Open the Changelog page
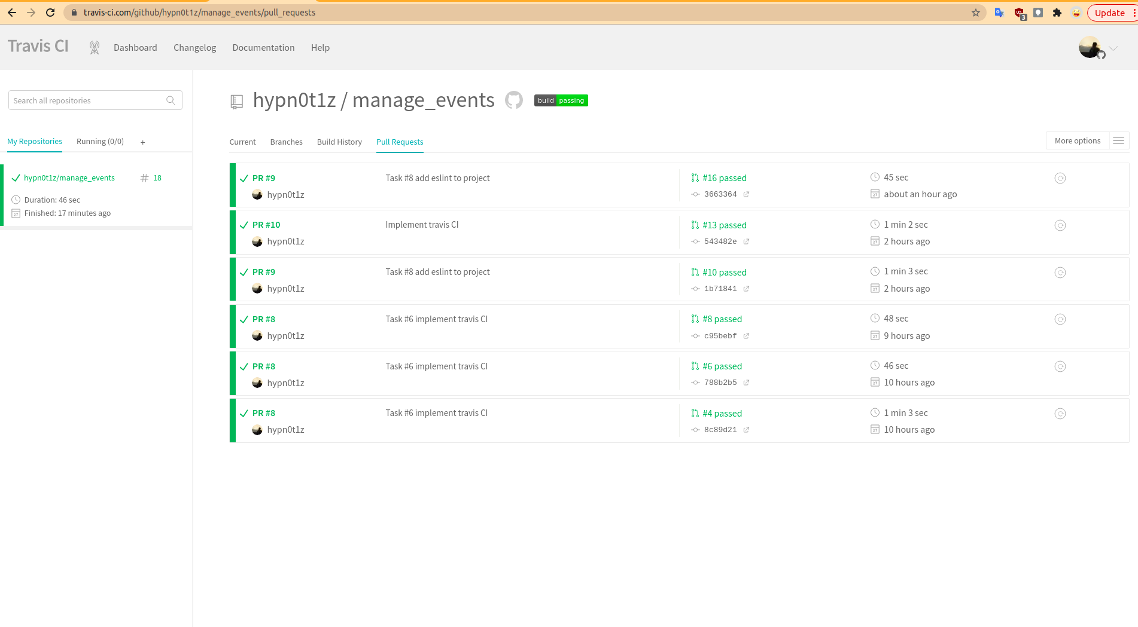The width and height of the screenshot is (1138, 627). tap(194, 47)
